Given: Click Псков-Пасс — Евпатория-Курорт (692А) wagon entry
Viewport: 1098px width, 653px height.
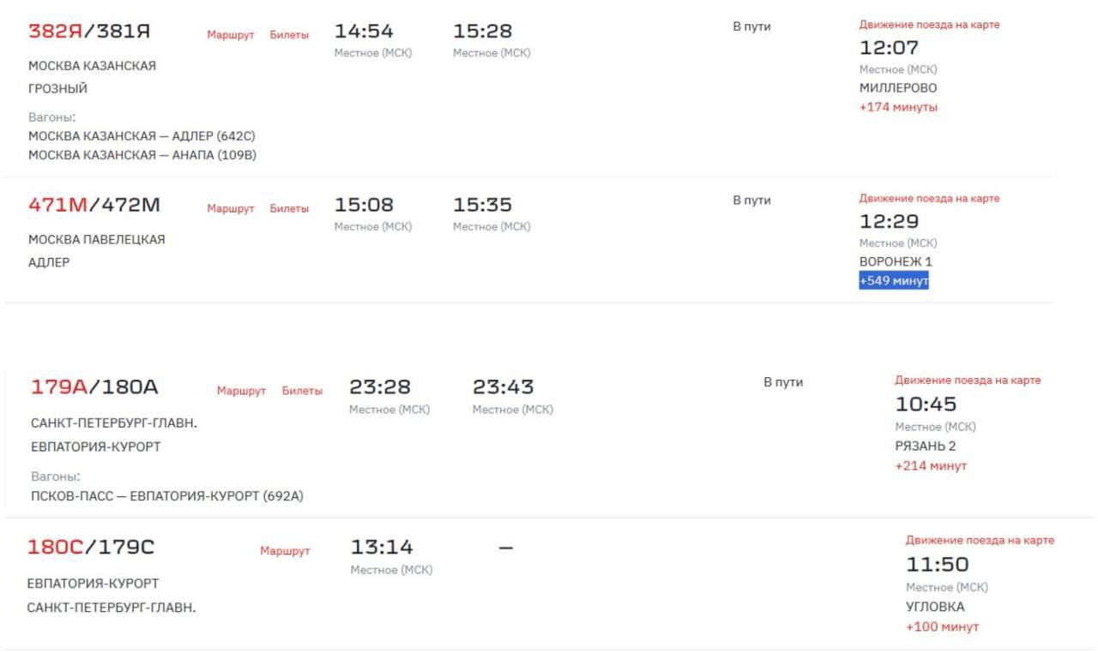Looking at the screenshot, I should (x=166, y=496).
